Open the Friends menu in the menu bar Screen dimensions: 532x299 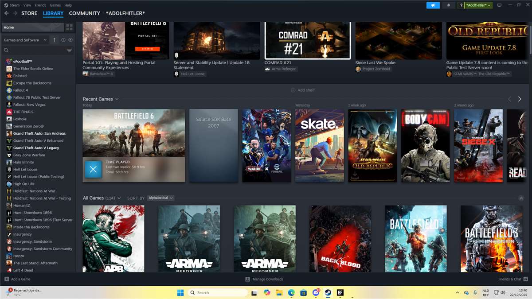pos(40,5)
